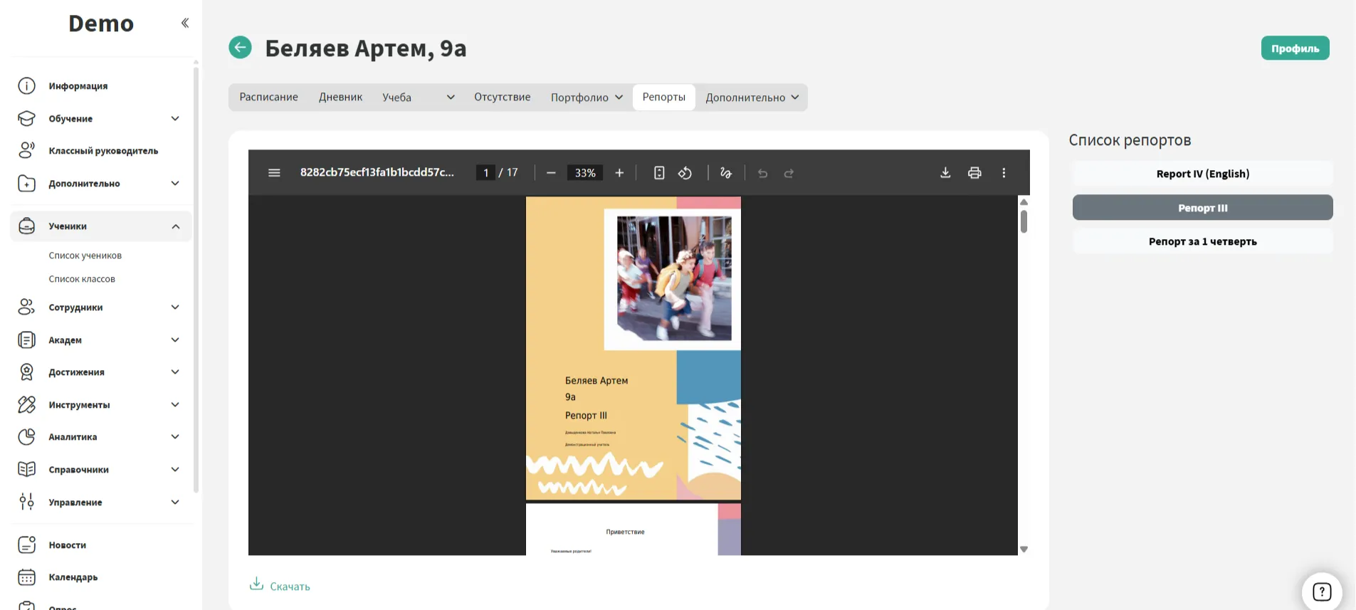Click the green back arrow icon
Viewport: 1356px width, 610px height.
click(x=240, y=48)
